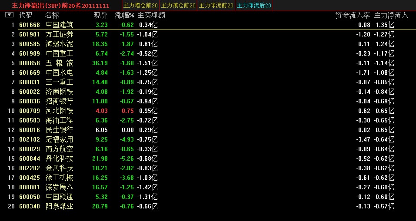Sort by the 代码 column header
This screenshot has width=416, height=221.
coord(26,15)
